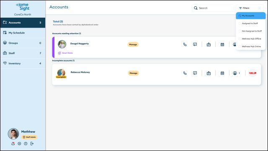Open calendar icon for Rebecca Maloney
268x151 pixels.
point(222,73)
